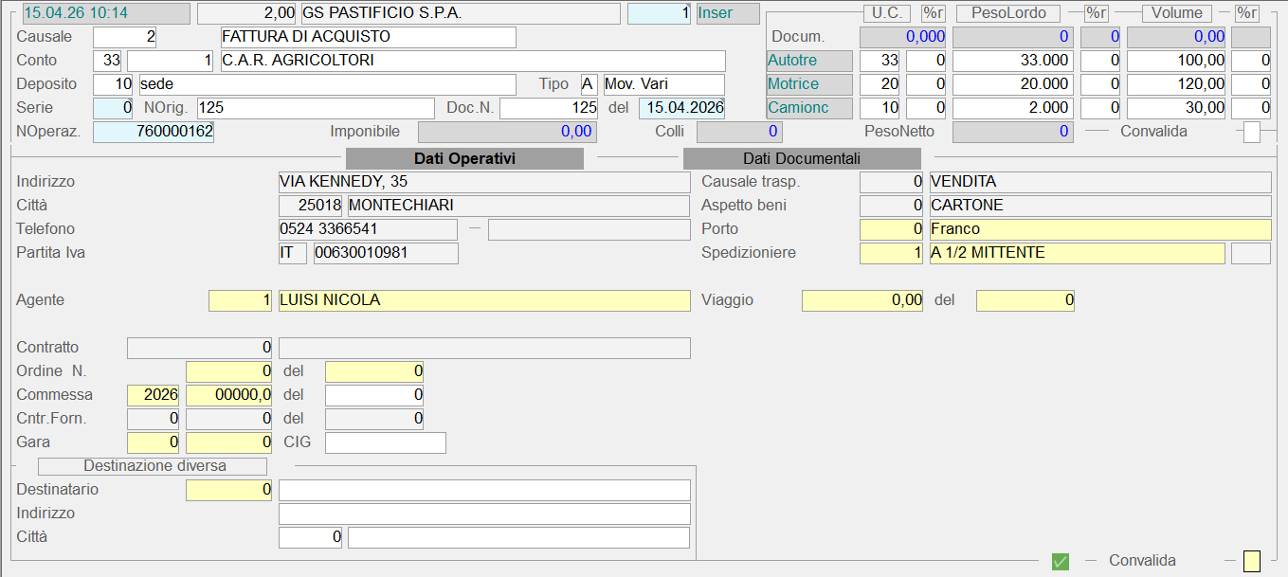Select the Motrice row label
The width and height of the screenshot is (1288, 577).
[809, 84]
